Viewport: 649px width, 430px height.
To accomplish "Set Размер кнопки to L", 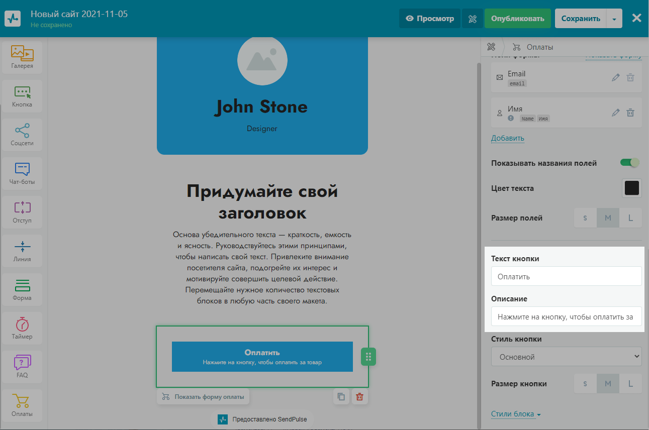I will tap(630, 384).
